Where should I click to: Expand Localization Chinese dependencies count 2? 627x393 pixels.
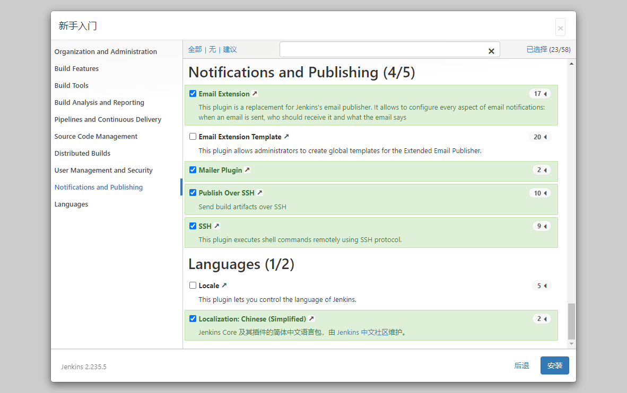click(542, 319)
